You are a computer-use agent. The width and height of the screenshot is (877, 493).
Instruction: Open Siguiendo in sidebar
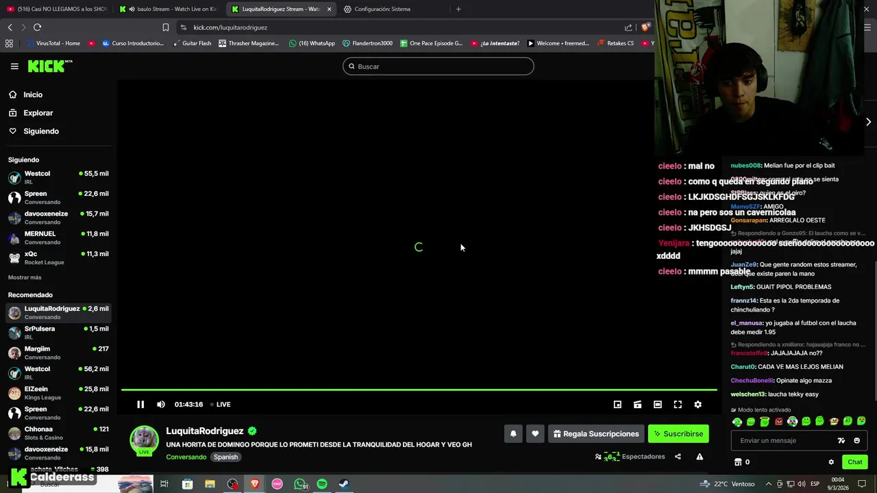[x=34, y=131]
